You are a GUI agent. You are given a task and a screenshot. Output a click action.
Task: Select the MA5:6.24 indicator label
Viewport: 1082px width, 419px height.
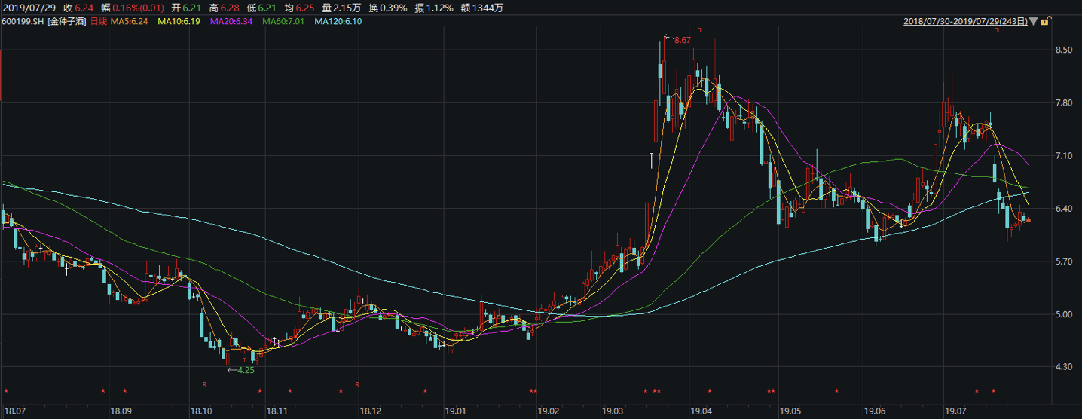(129, 22)
